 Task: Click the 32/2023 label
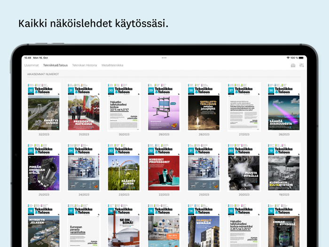(x=44, y=135)
